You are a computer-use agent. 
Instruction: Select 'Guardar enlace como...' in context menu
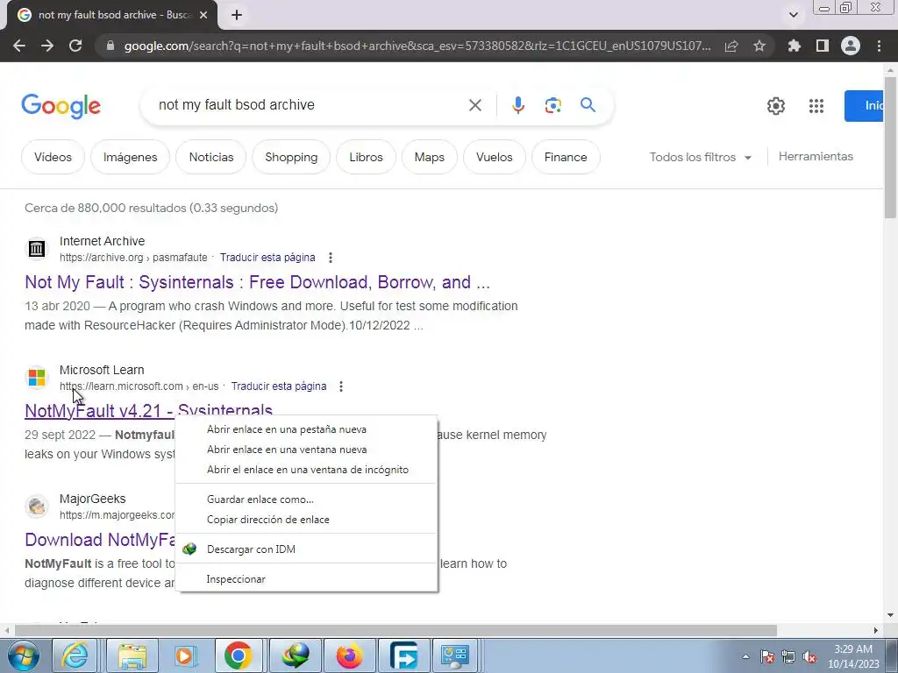306,499
